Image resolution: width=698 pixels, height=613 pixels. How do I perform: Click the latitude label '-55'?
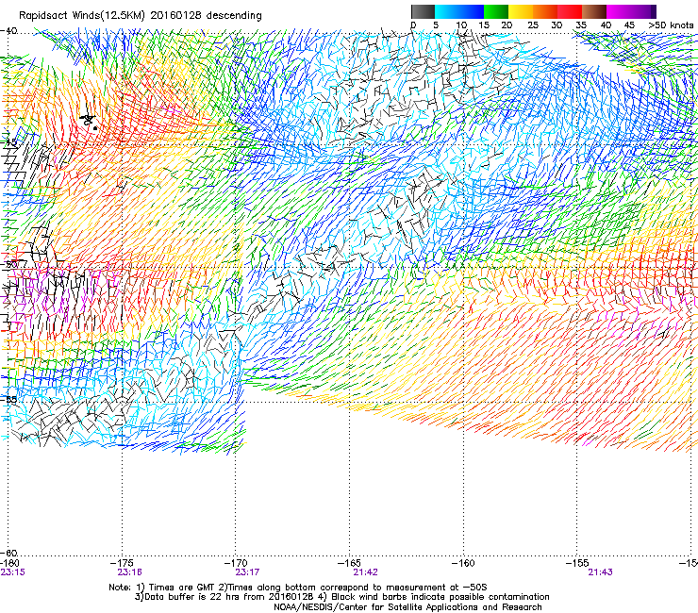pyautogui.click(x=8, y=399)
